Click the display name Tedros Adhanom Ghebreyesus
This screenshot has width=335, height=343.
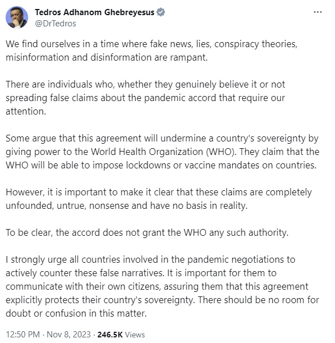click(x=94, y=12)
